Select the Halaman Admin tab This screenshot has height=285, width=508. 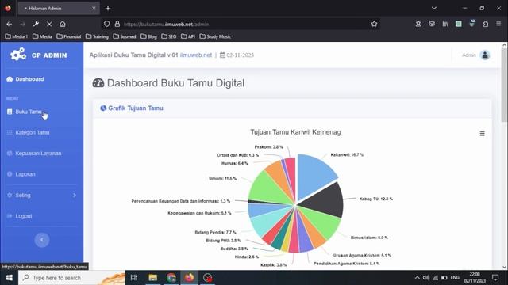[x=58, y=9]
